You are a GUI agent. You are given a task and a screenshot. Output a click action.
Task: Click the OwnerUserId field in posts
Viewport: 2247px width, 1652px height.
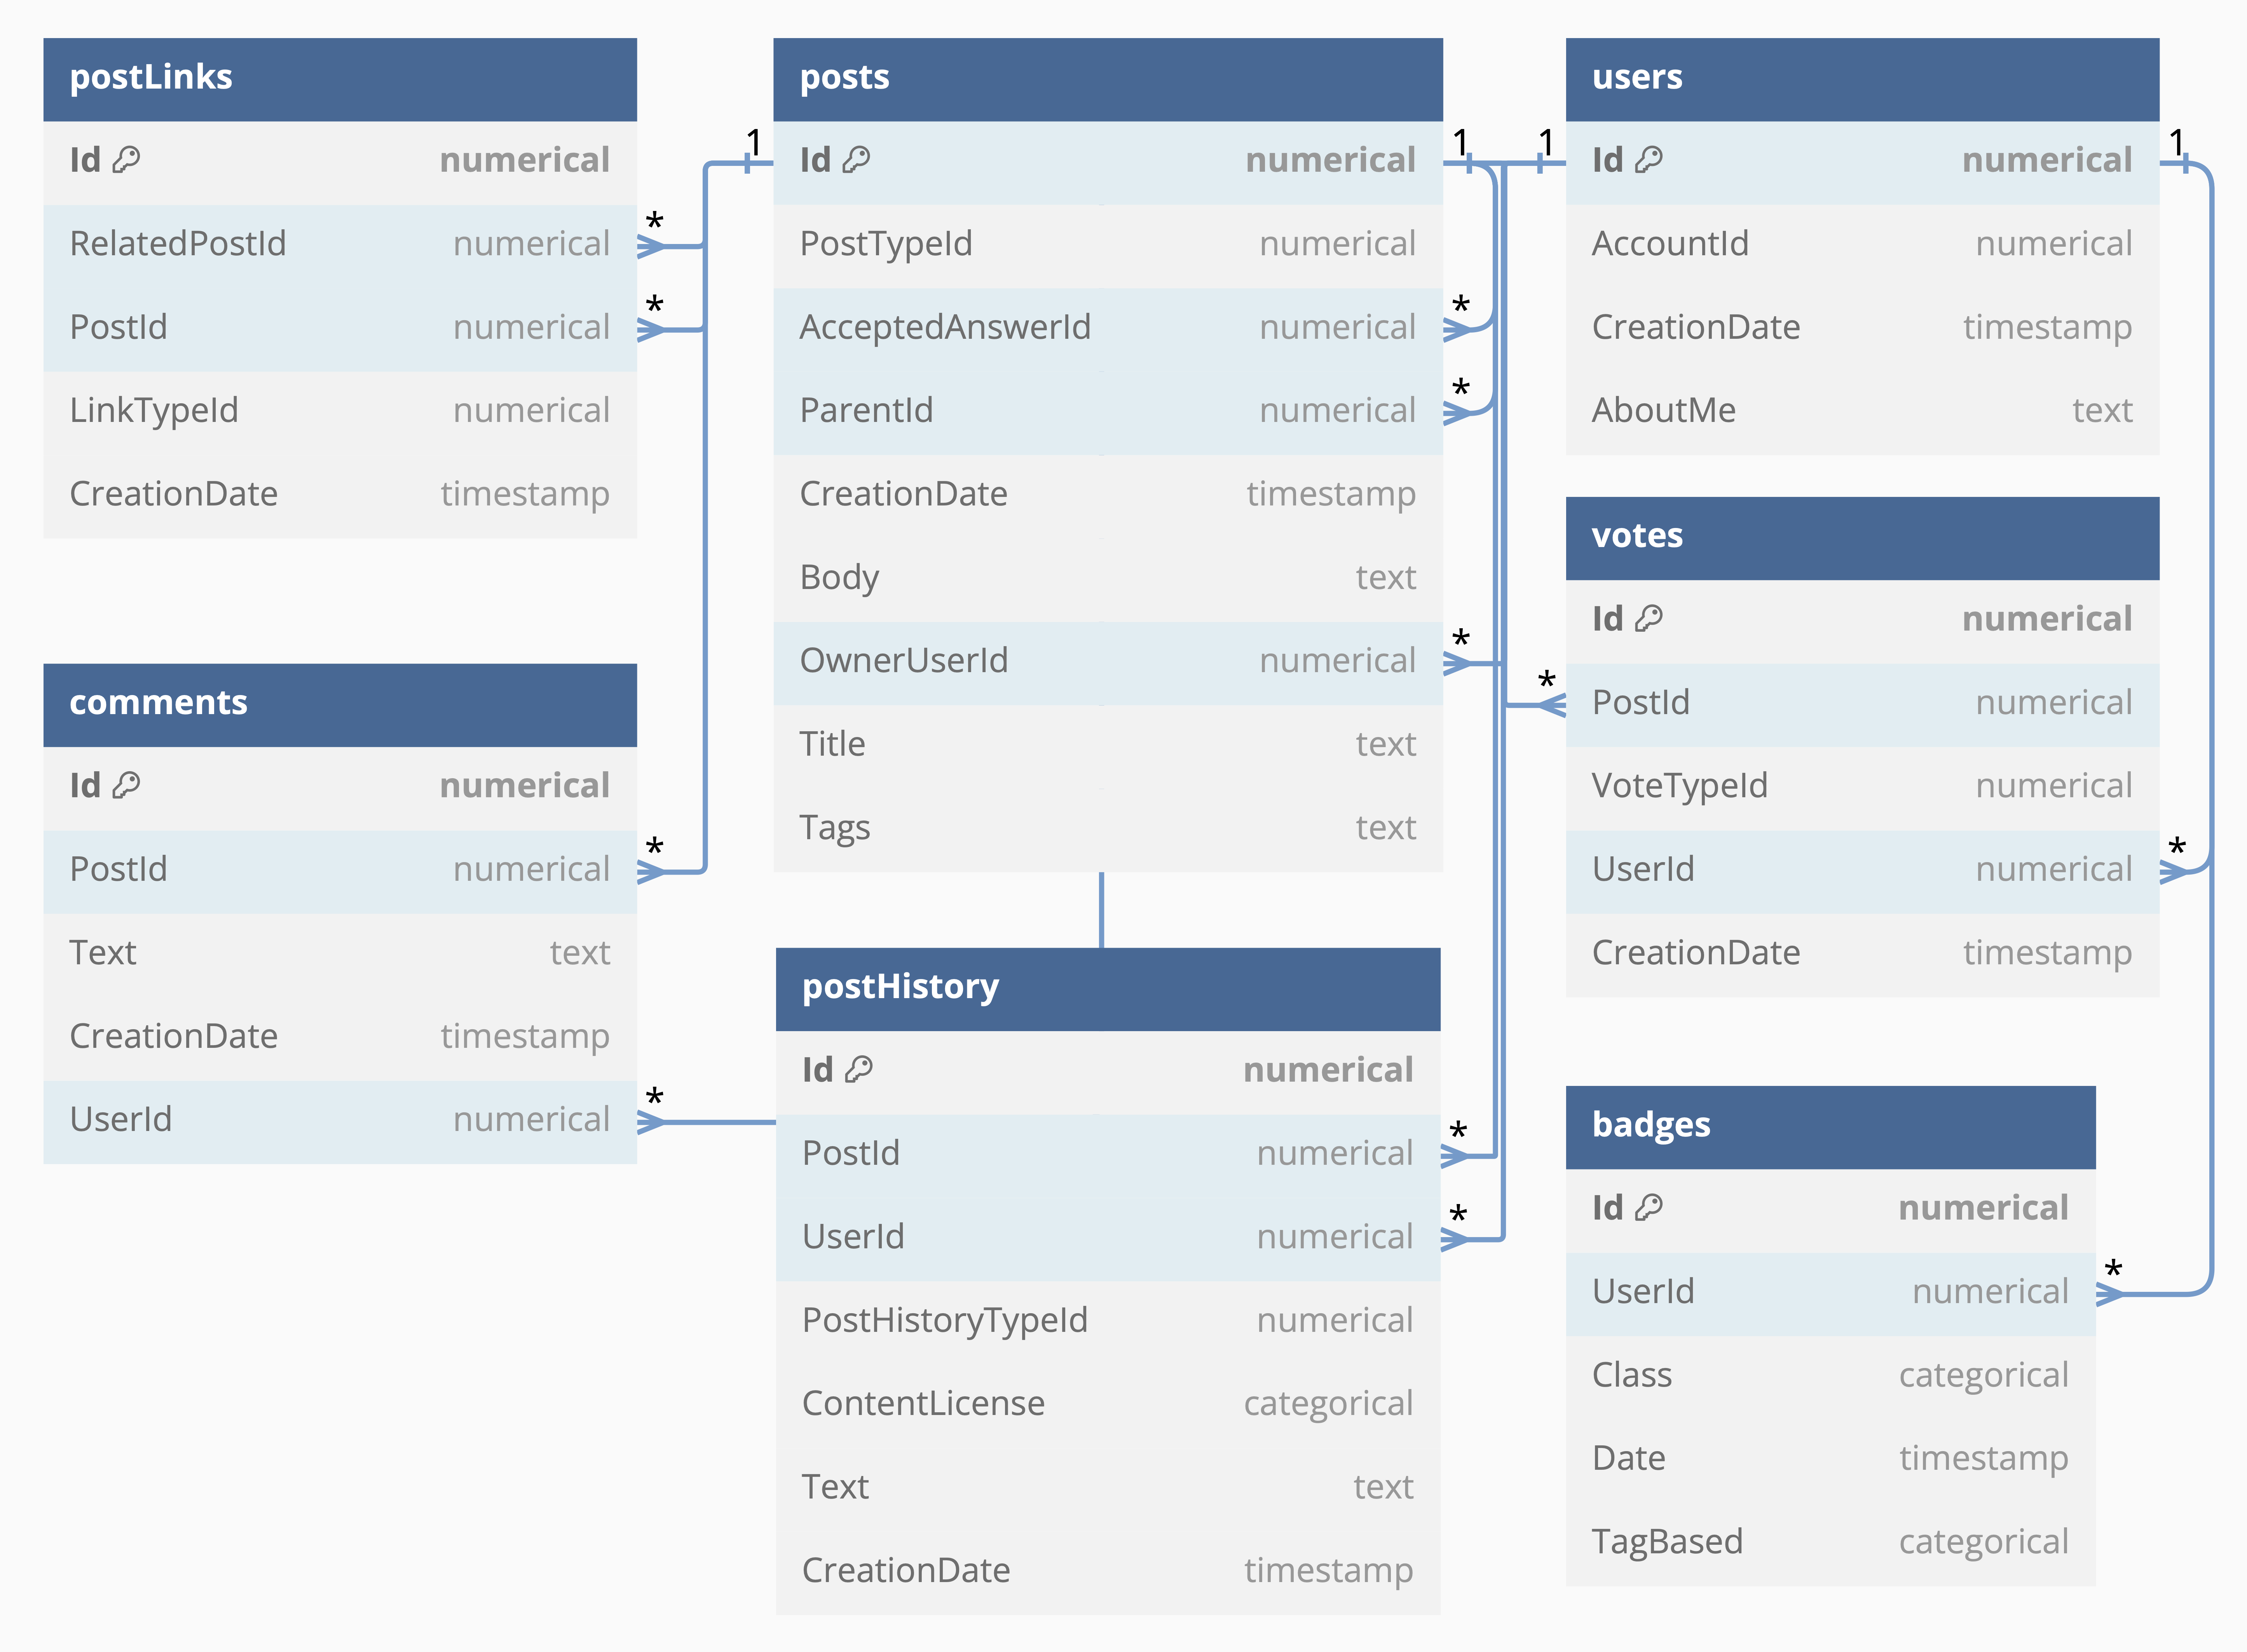1107,661
